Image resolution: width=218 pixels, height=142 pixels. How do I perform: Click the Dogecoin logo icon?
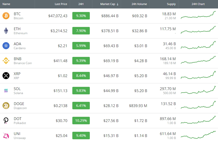click(x=6, y=106)
